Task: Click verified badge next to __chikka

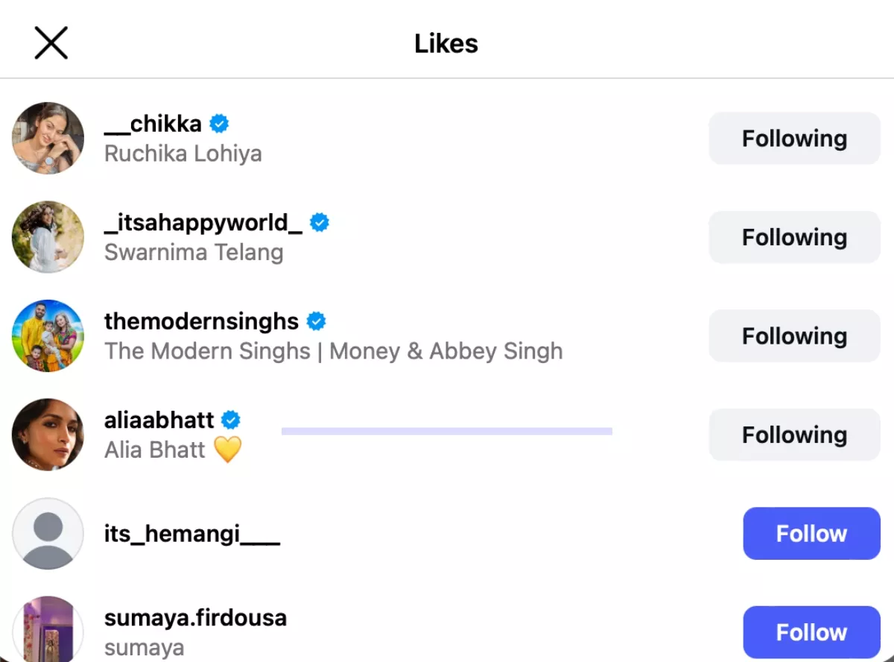Action: click(x=219, y=124)
